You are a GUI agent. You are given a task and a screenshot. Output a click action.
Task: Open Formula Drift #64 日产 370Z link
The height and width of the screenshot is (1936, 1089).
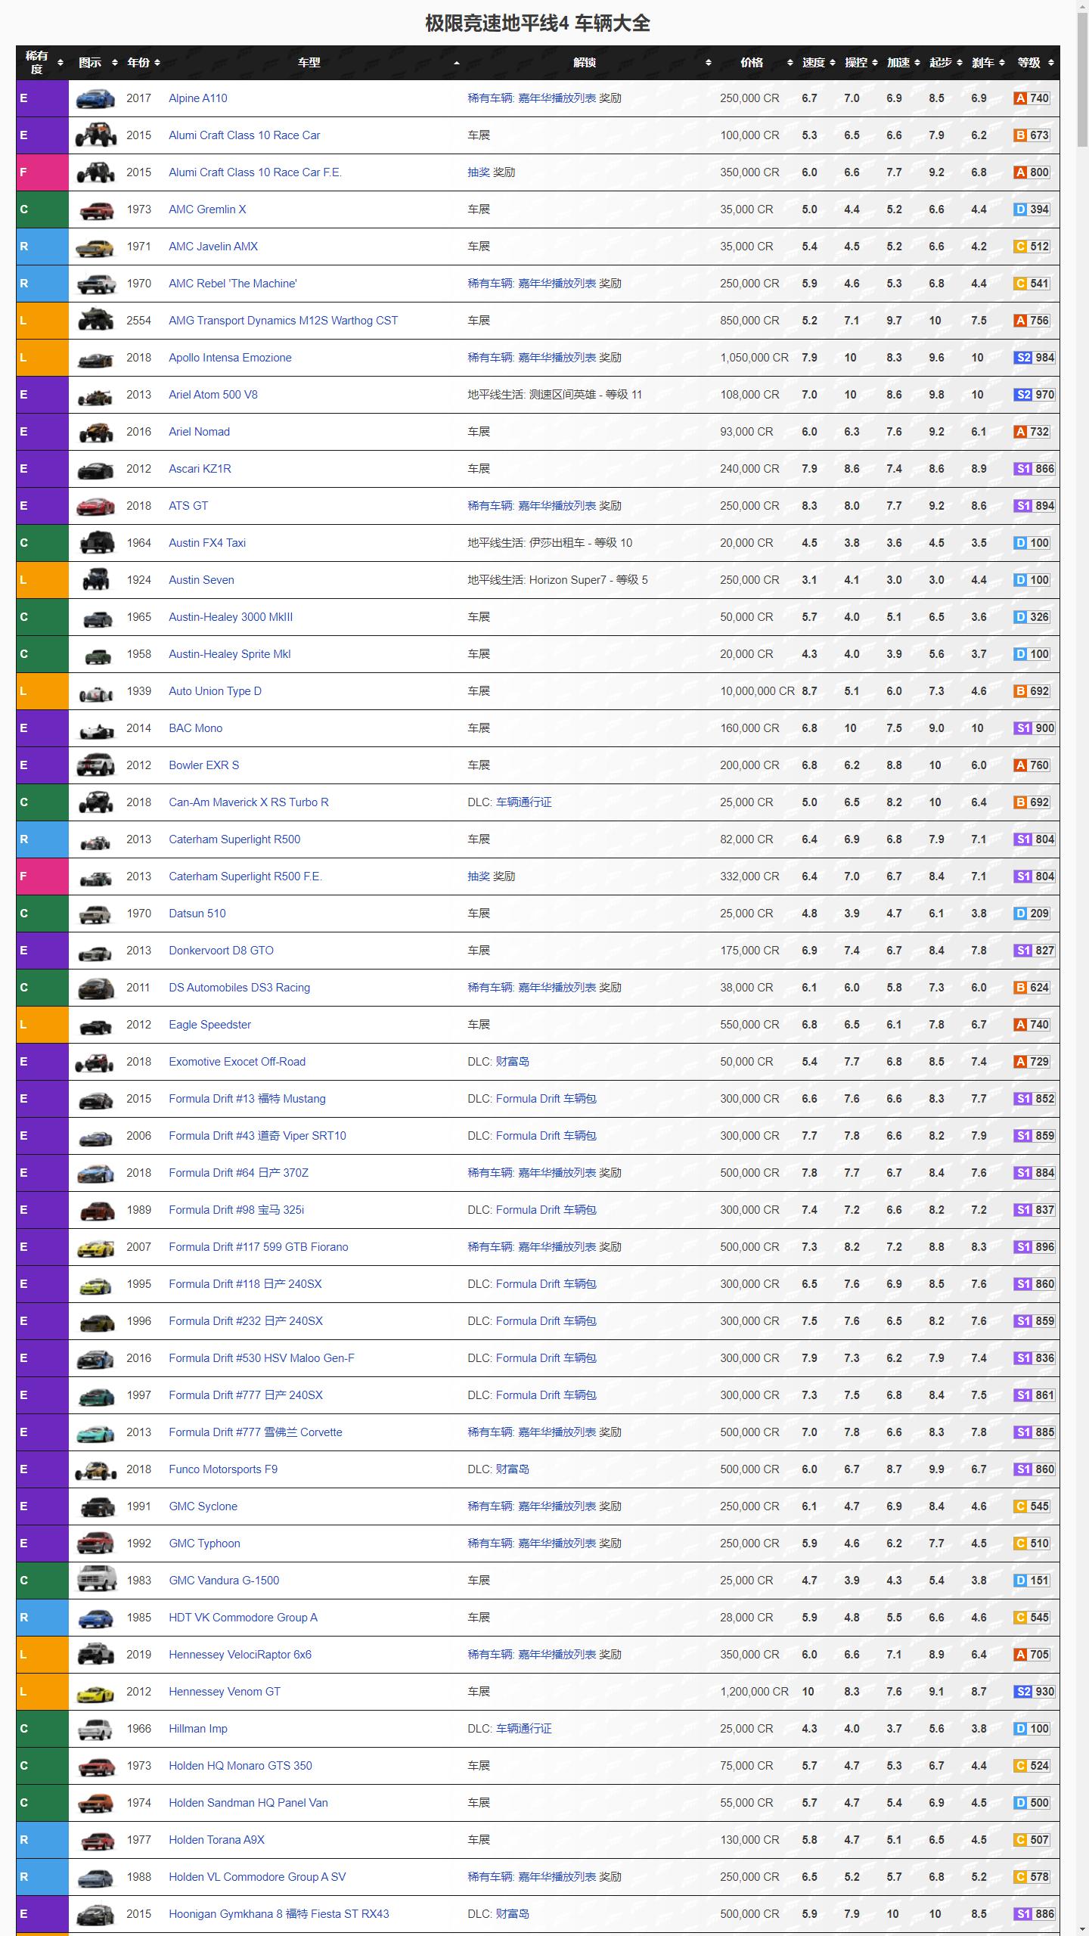point(238,1173)
